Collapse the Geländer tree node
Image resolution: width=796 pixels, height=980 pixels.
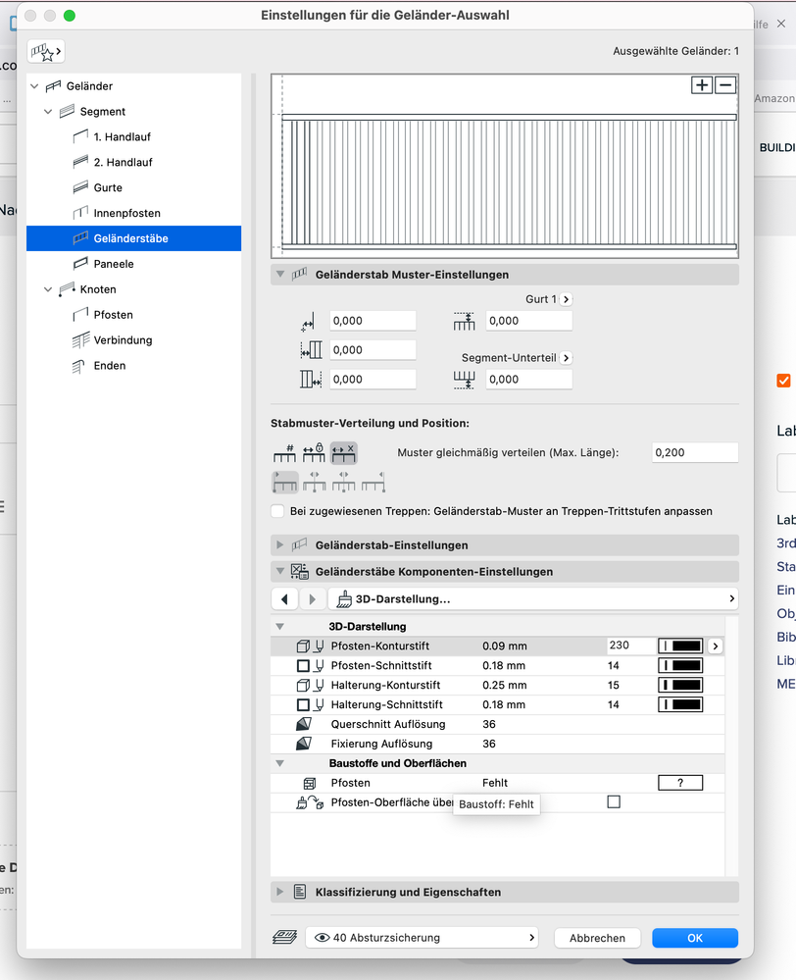point(34,85)
